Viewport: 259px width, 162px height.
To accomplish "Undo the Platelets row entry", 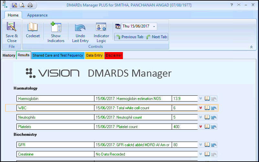I will pos(214,127).
